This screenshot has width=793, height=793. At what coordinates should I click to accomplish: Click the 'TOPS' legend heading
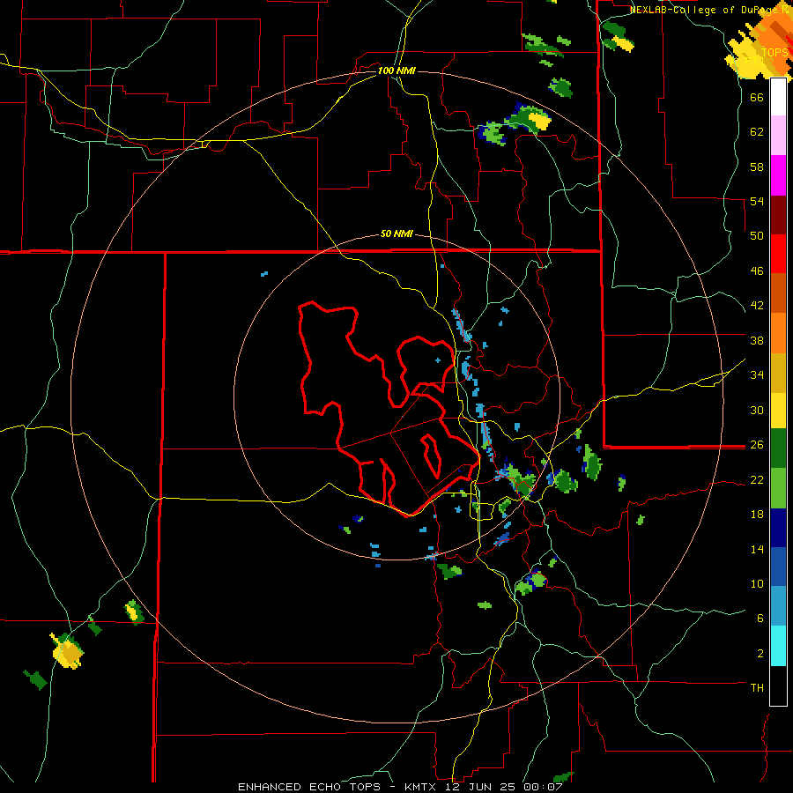pyautogui.click(x=774, y=53)
